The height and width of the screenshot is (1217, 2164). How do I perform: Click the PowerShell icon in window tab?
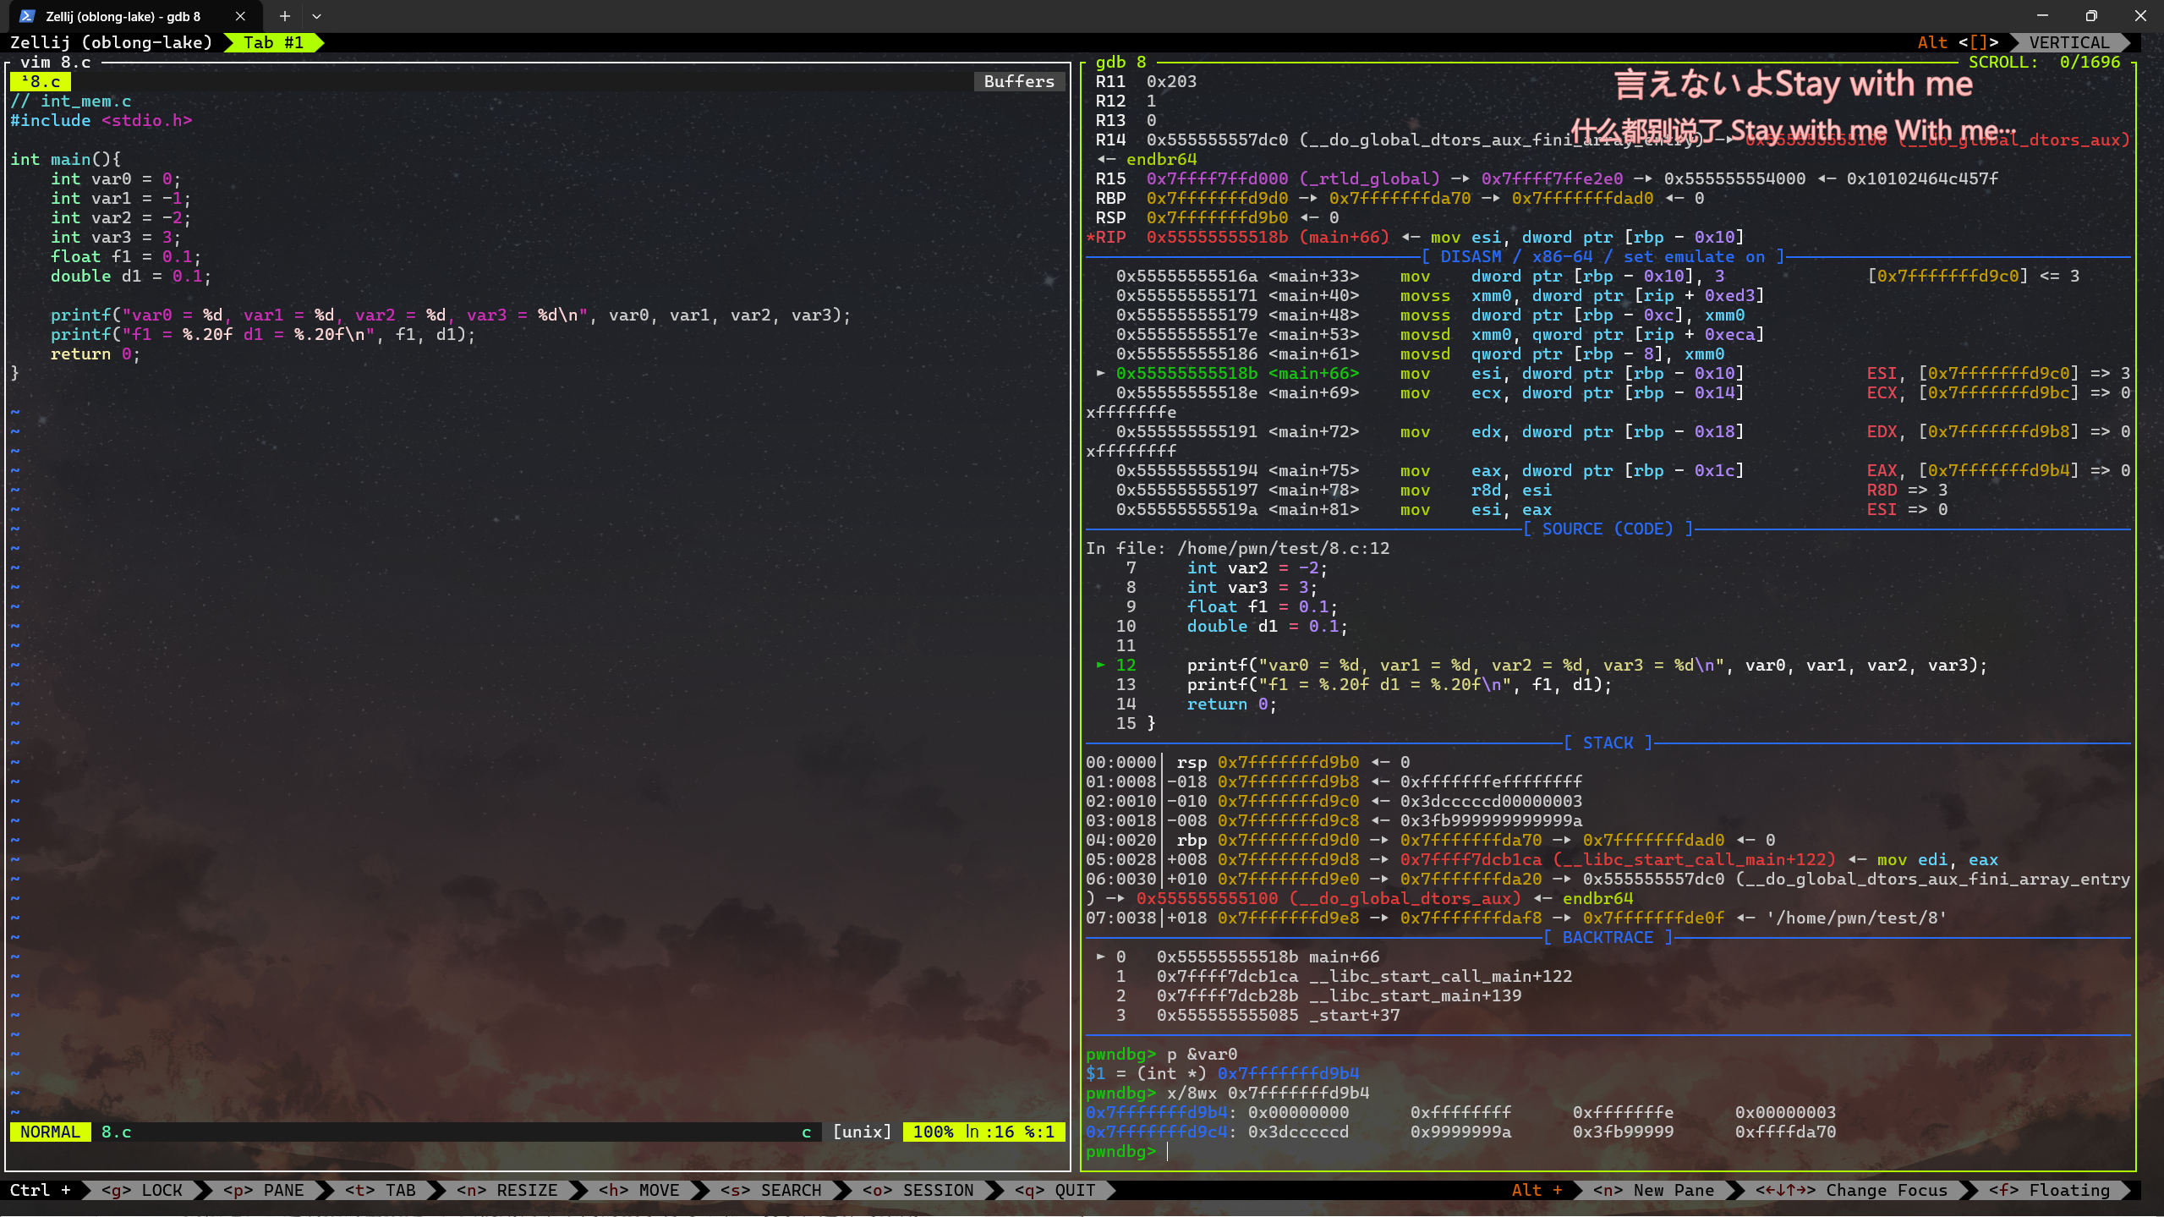click(x=27, y=16)
